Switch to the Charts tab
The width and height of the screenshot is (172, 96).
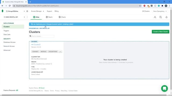pyautogui.click(x=62, y=17)
